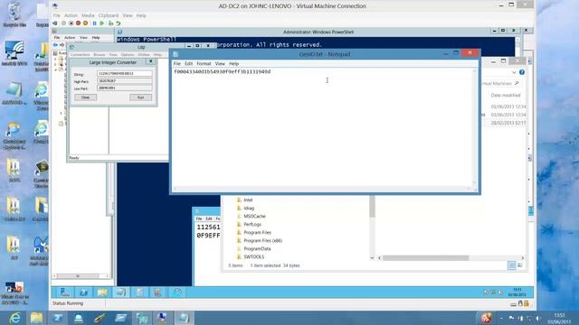The width and height of the screenshot is (579, 325).
Task: Click Run button in Large Integer Converter
Action: 141,97
